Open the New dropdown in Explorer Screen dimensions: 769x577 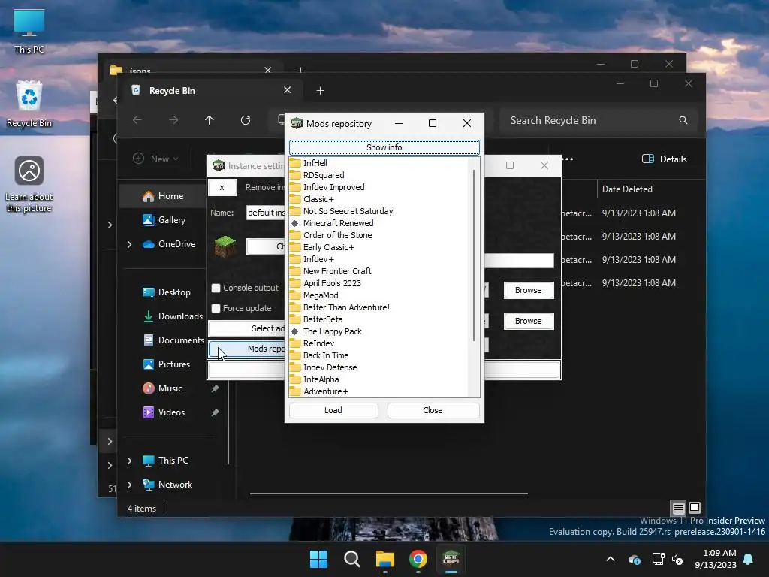click(x=156, y=159)
